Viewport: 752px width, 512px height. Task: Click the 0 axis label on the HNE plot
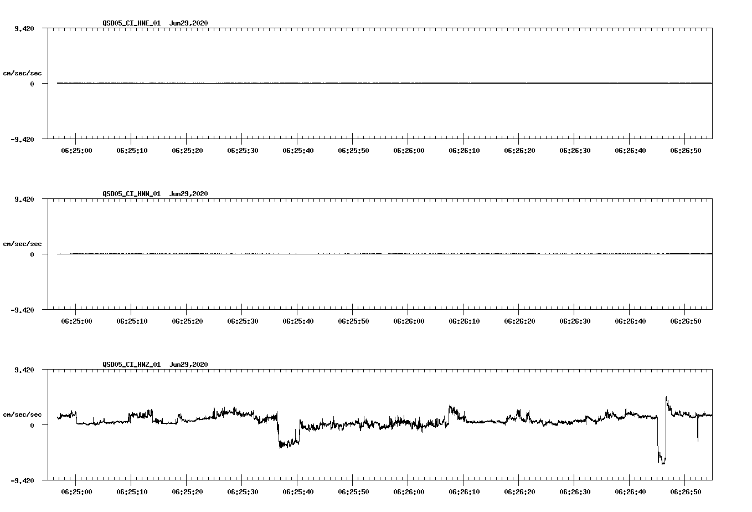[32, 84]
